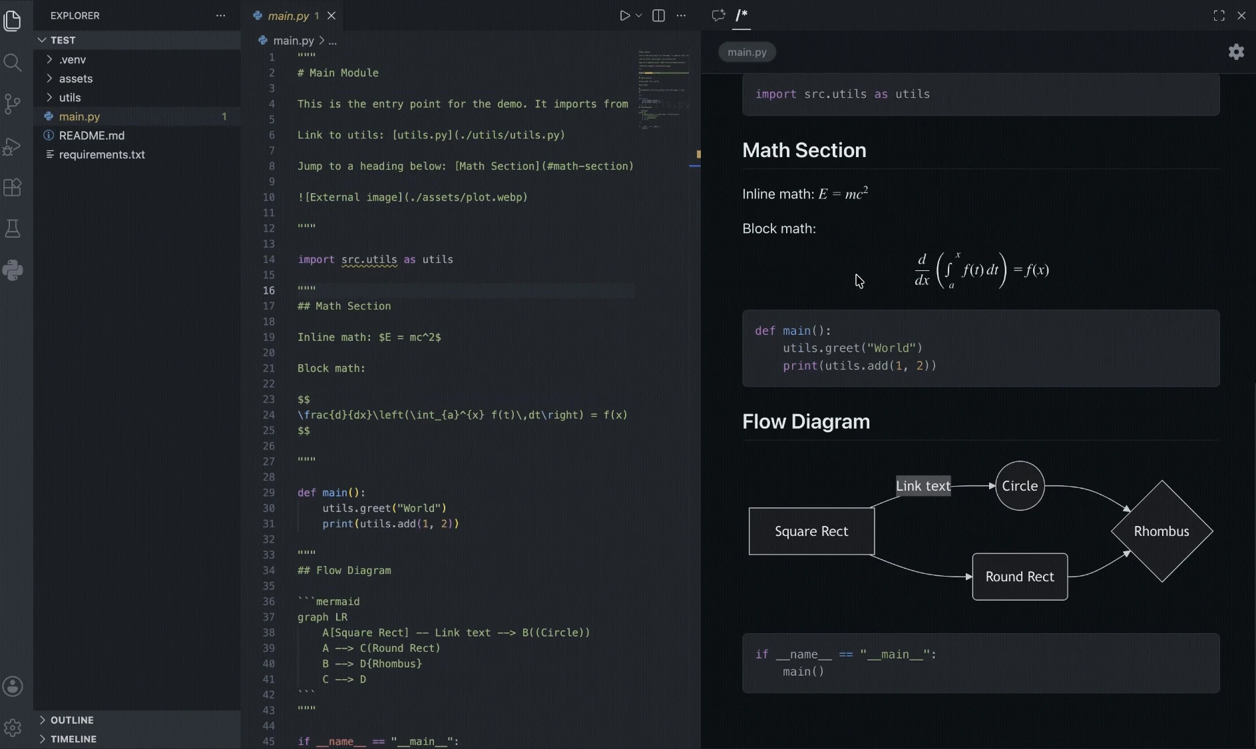Open the Python icon in activity bar
Image resolution: width=1256 pixels, height=749 pixels.
[13, 270]
